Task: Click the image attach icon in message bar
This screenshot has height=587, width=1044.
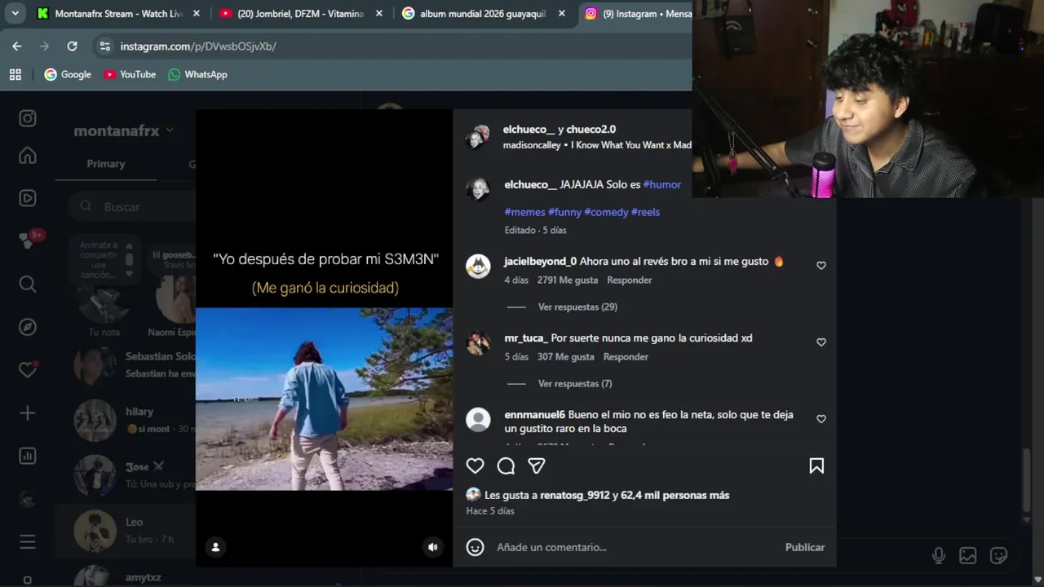Action: (968, 556)
